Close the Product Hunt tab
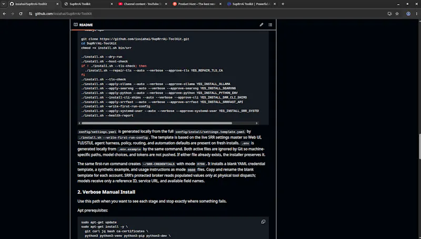This screenshot has height=239, width=421. (x=220, y=4)
